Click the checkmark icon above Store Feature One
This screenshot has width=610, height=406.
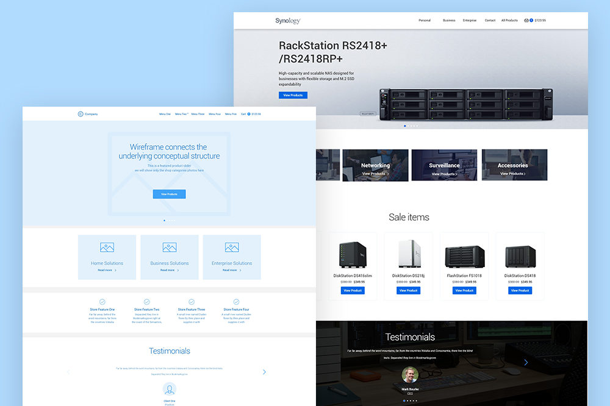[x=102, y=302]
